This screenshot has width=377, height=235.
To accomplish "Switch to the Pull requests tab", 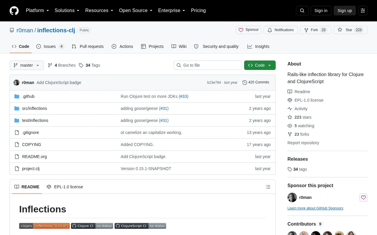I will [87, 46].
